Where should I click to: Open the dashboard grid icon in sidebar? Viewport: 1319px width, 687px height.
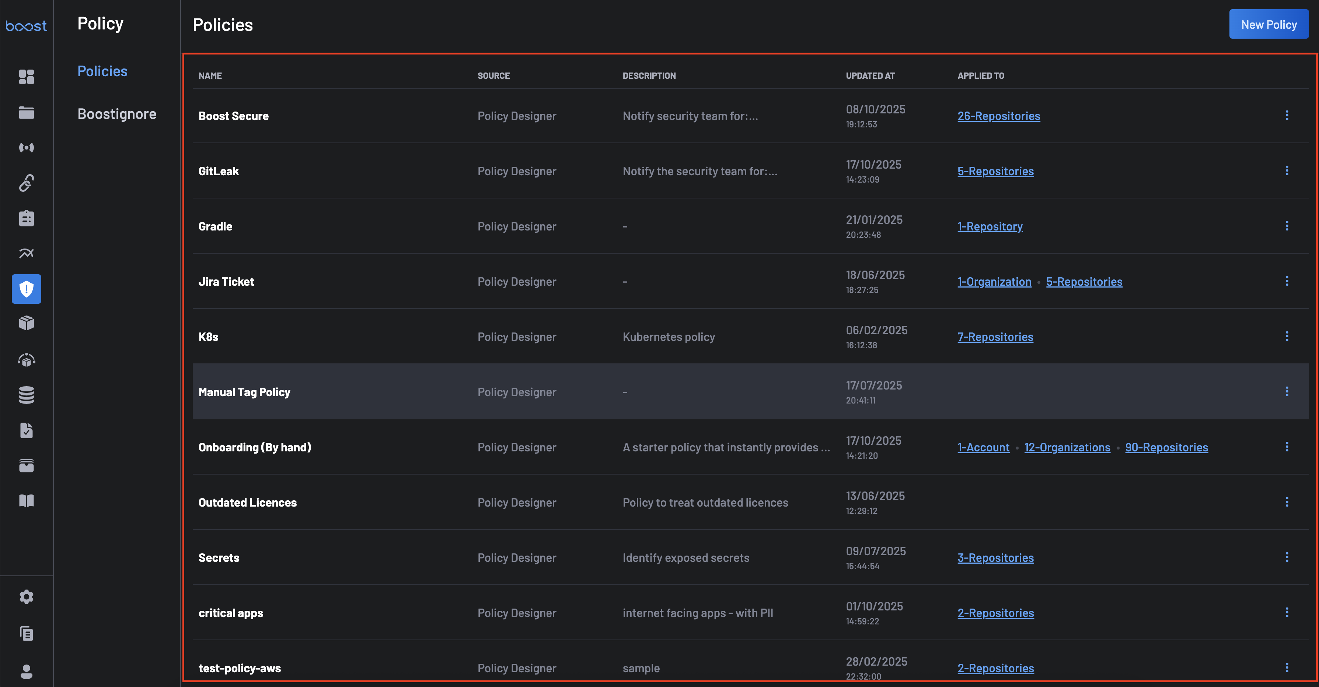coord(26,77)
